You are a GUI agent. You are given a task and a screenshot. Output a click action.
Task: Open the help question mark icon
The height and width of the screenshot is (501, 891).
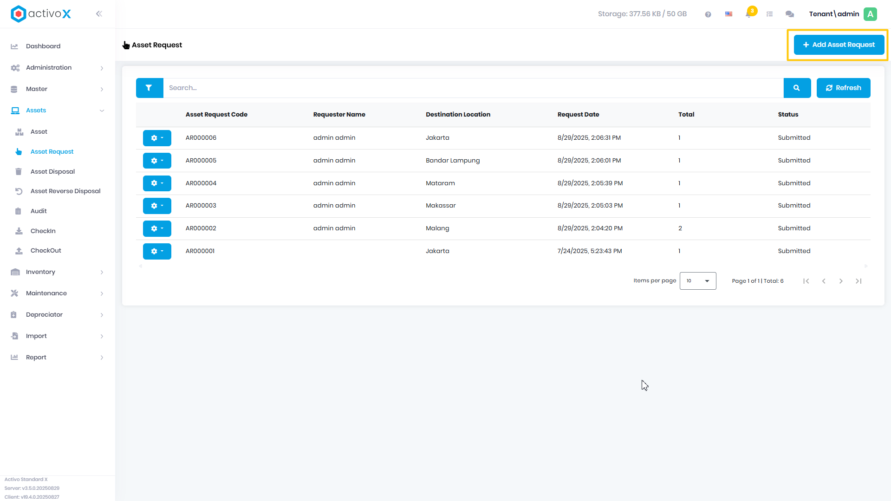[x=708, y=14]
